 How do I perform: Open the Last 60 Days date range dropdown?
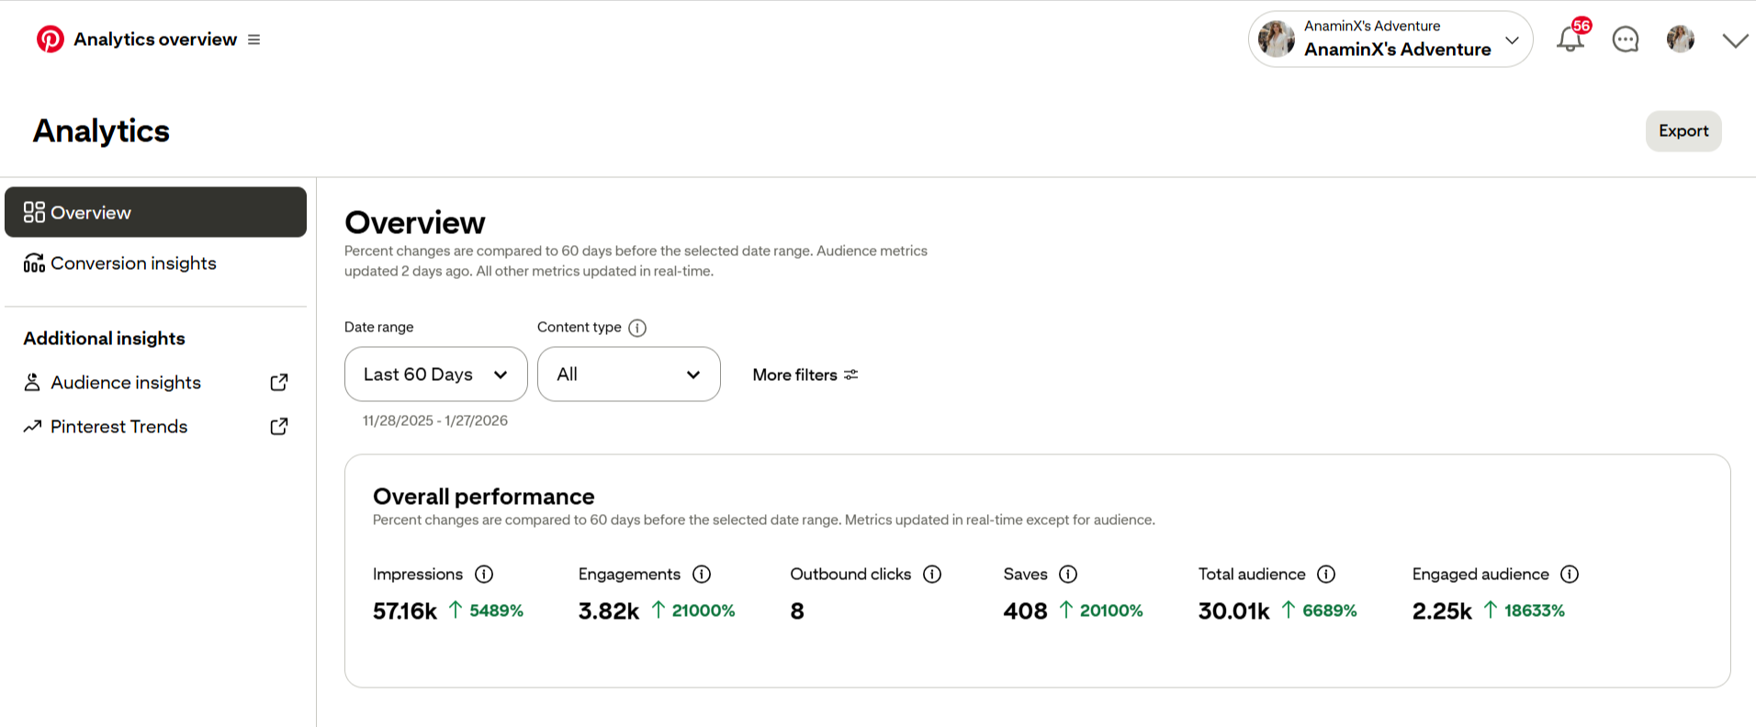435,374
